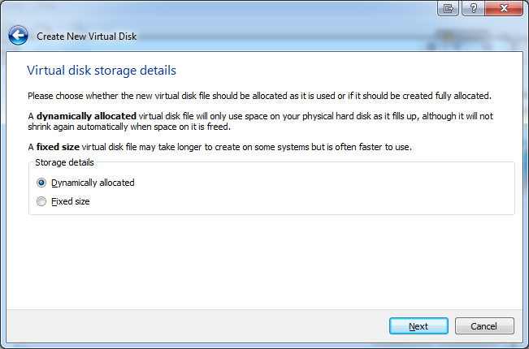Click the "Dynamically allocated" option label
The width and height of the screenshot is (529, 349).
[93, 183]
